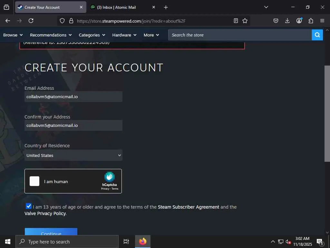Show hidden system tray icons
Screen dimensions: 330x248
coord(273,242)
